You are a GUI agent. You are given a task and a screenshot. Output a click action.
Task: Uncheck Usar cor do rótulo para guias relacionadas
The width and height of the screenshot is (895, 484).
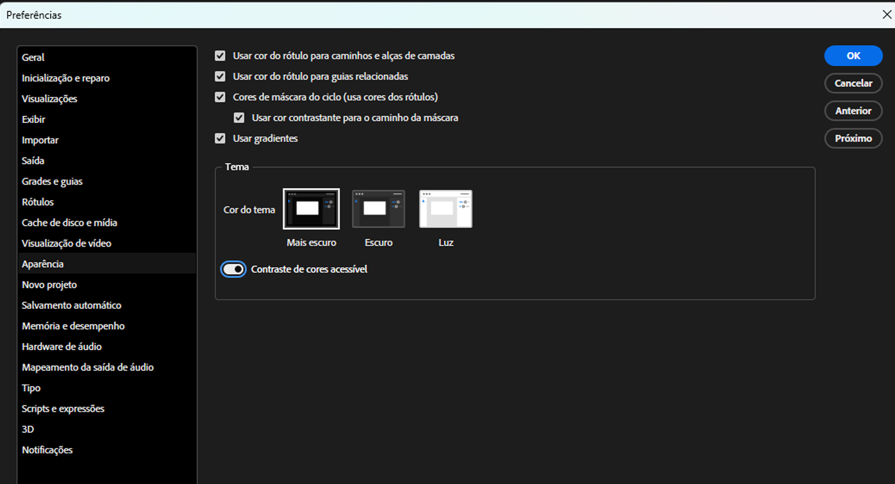click(x=220, y=76)
